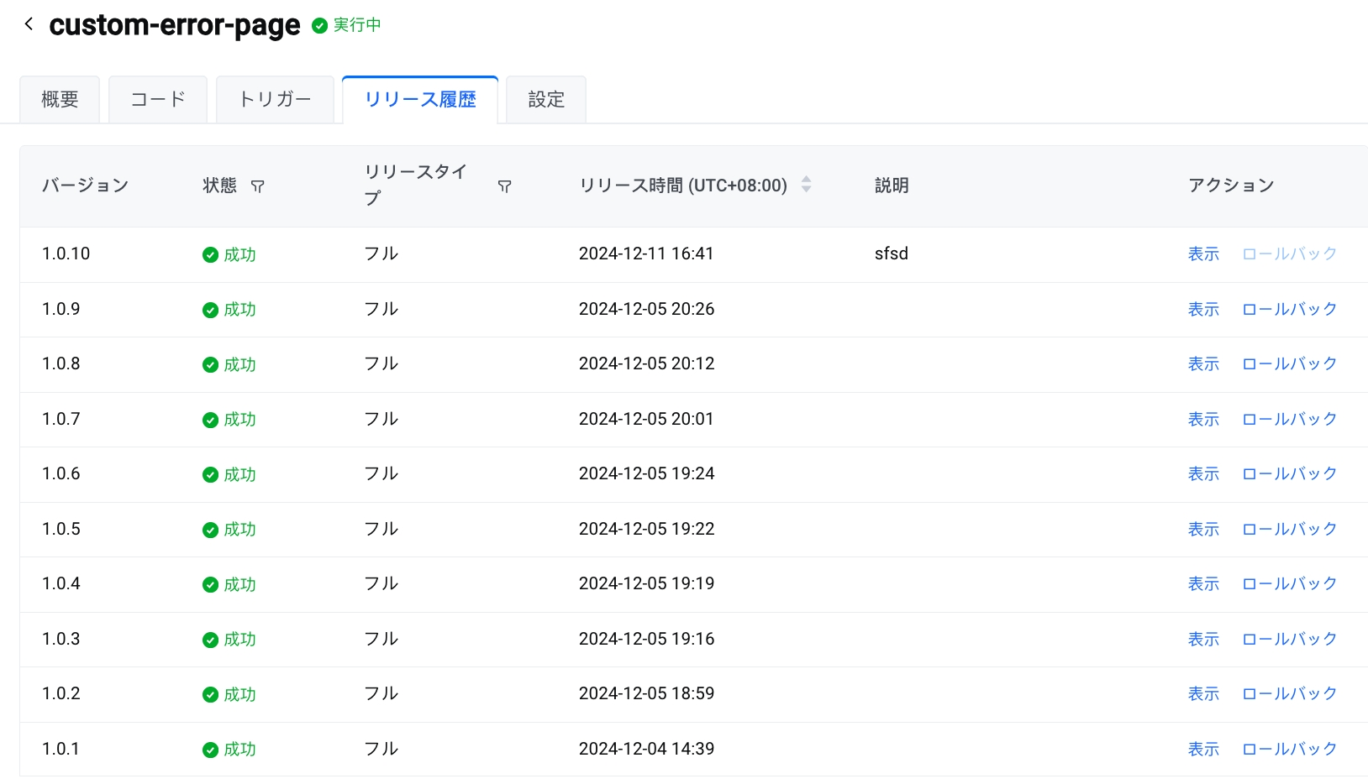Image resolution: width=1368 pixels, height=784 pixels.
Task: Click the 説明 column header
Action: pyautogui.click(x=892, y=186)
